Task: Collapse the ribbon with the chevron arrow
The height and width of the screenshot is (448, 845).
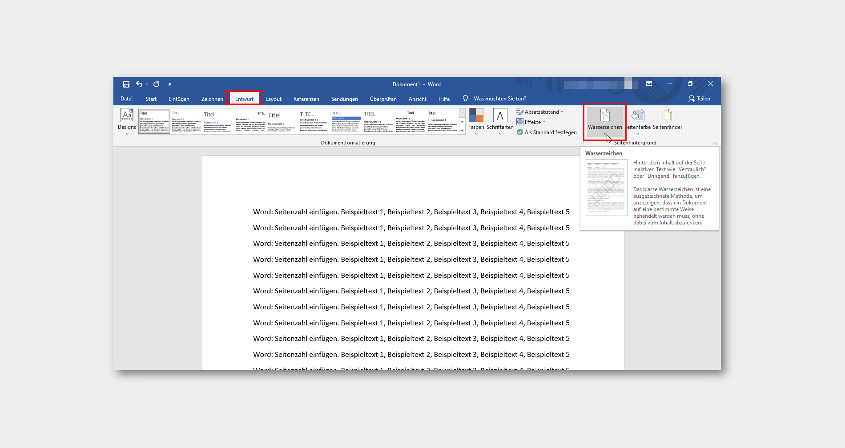Action: click(715, 143)
